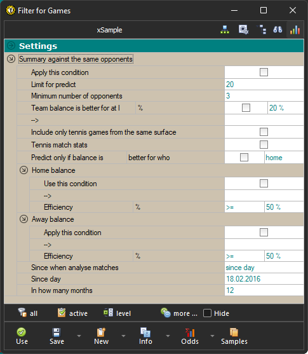Open the search settings magnifier icon
Viewport: 308px width, 354px height.
243,30
